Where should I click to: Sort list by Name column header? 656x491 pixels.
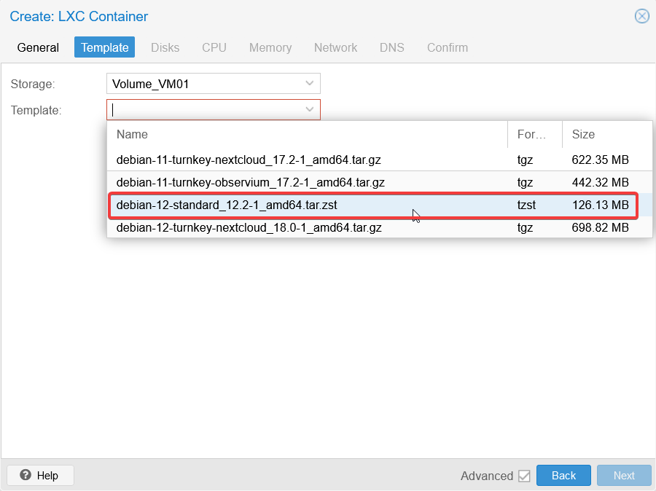(x=308, y=134)
